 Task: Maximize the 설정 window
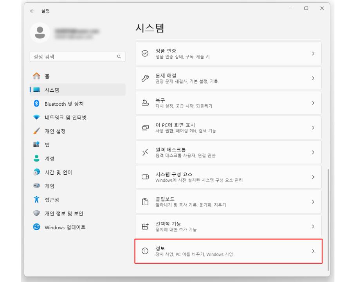(306, 8)
